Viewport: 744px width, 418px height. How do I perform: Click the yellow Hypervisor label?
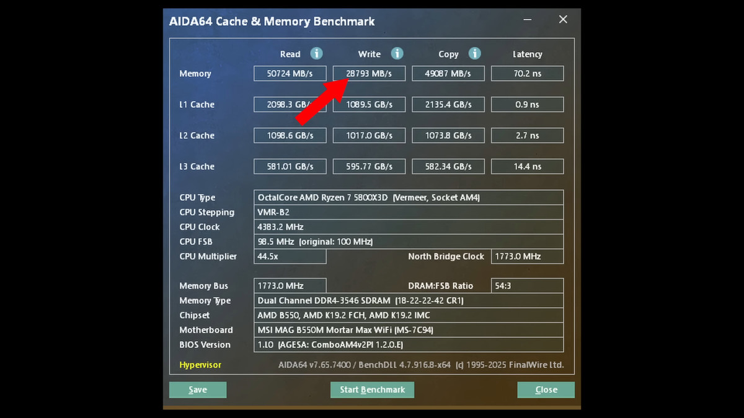pos(200,365)
